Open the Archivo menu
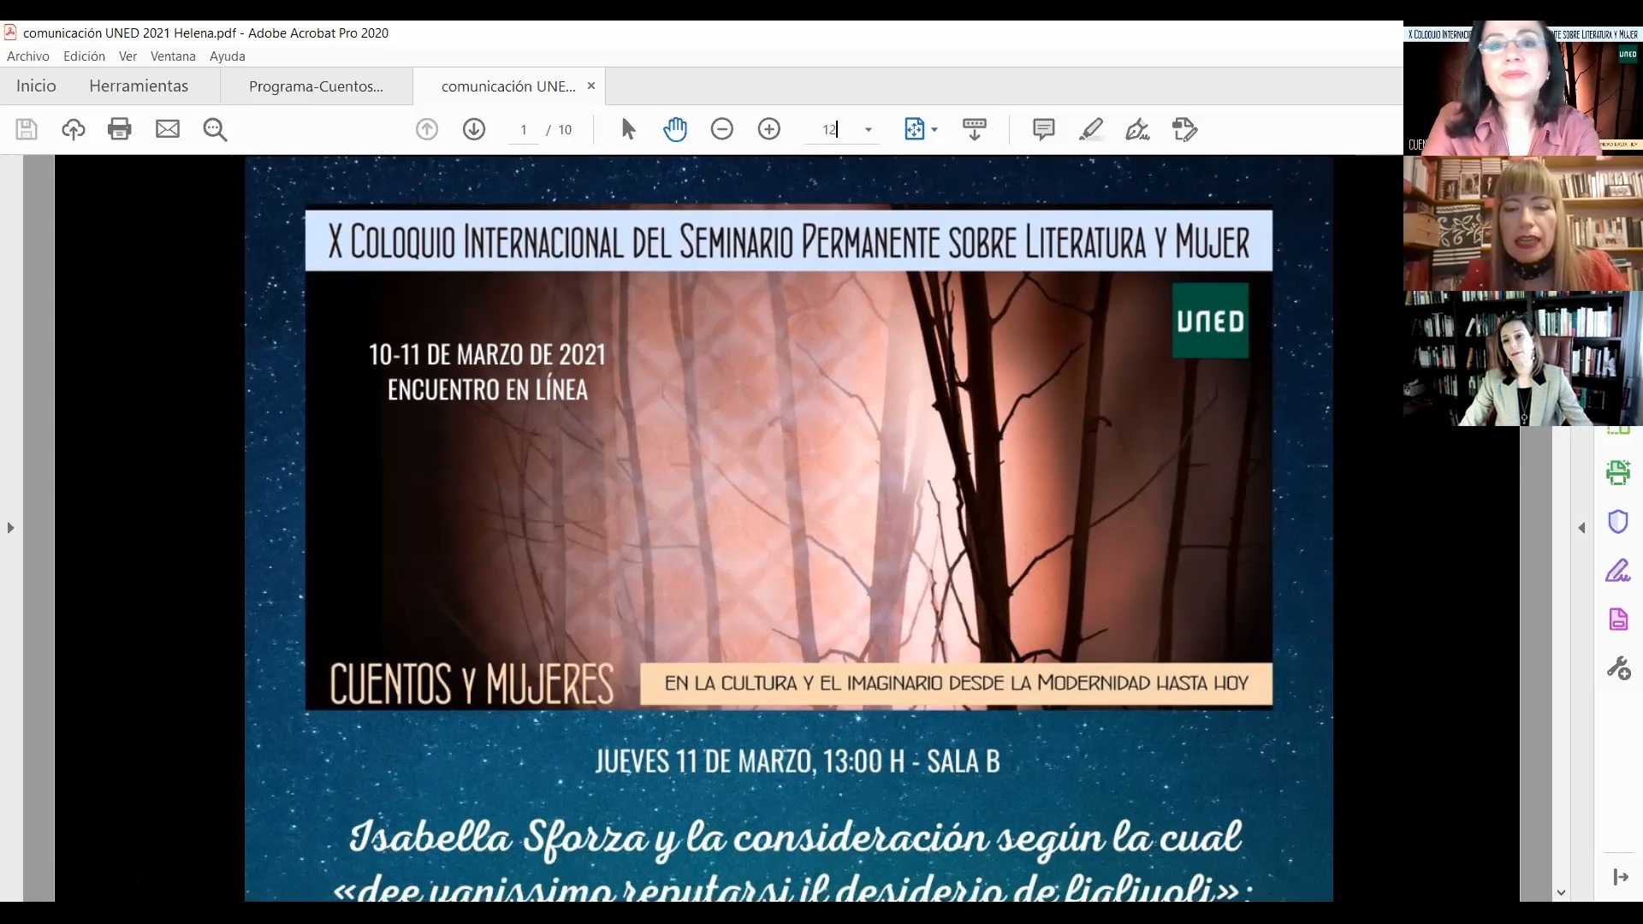The image size is (1643, 924). (28, 56)
